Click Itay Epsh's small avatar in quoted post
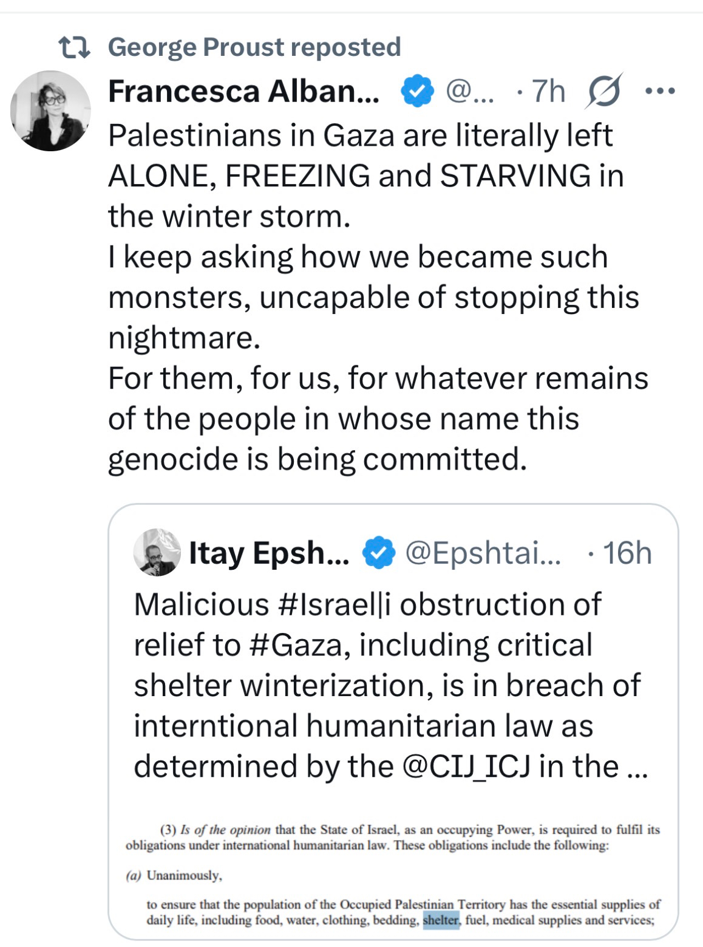The image size is (703, 947). coord(157,552)
